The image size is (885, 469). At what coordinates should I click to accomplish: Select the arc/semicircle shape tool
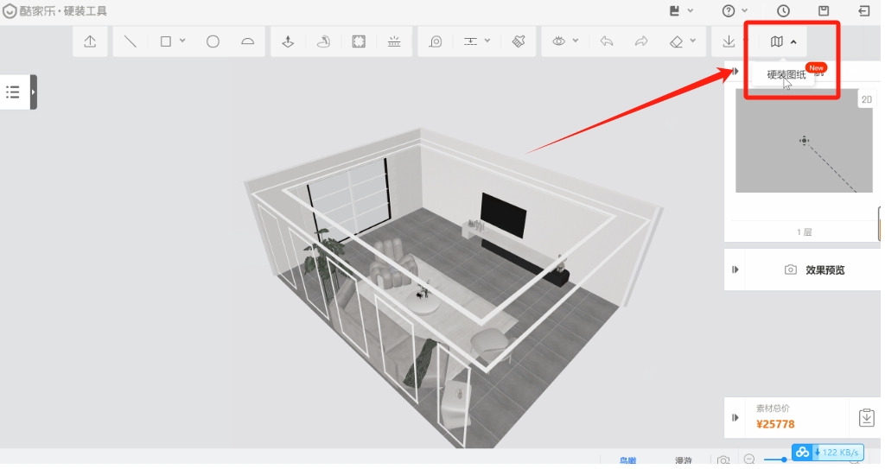247,41
